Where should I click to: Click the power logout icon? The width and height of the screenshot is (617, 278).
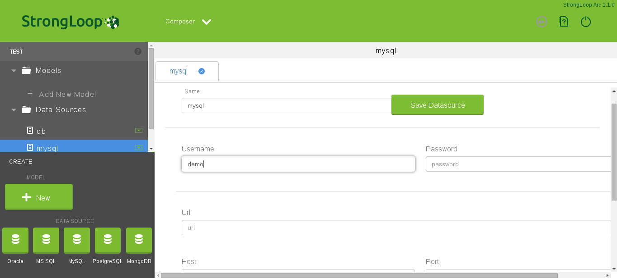click(586, 22)
